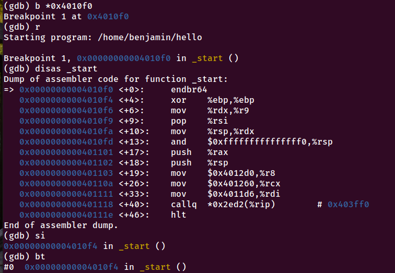
Task: Click the push %rax instruction line
Action: 199,152
